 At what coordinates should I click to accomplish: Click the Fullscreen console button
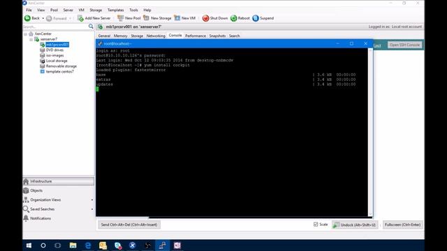pos(402,225)
